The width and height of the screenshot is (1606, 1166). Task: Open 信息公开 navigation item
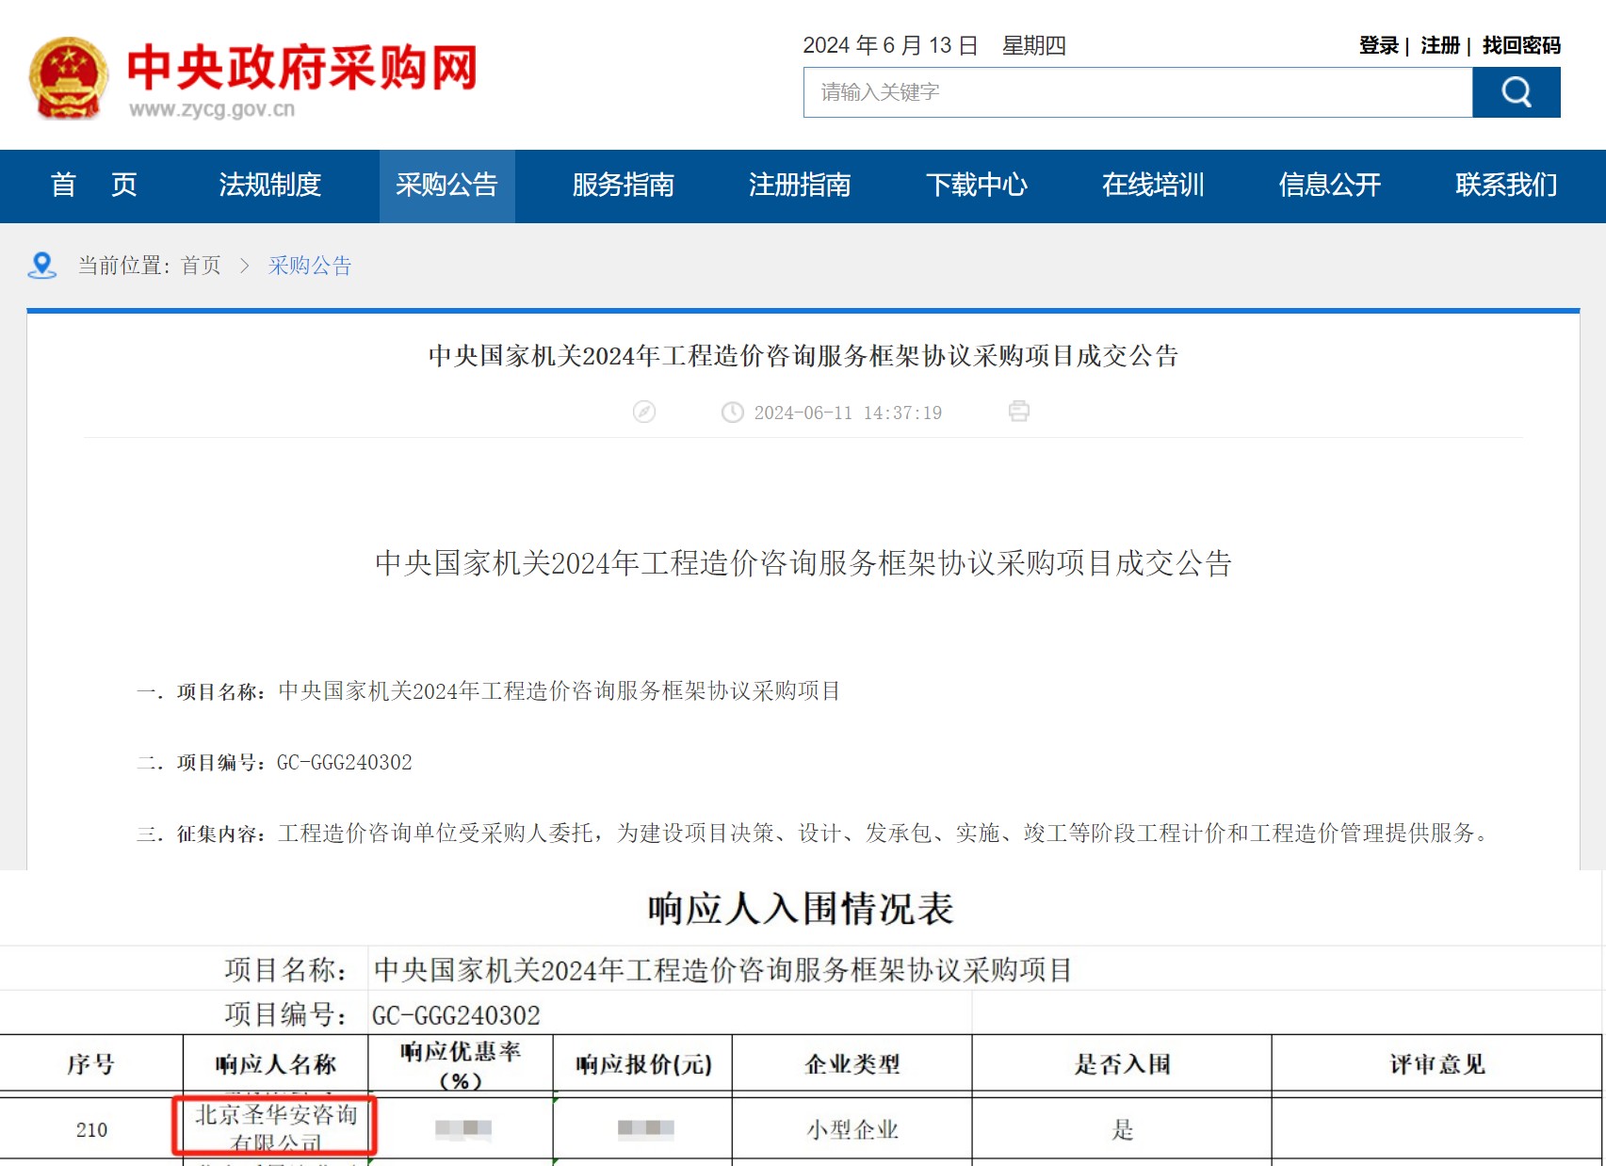tap(1330, 186)
